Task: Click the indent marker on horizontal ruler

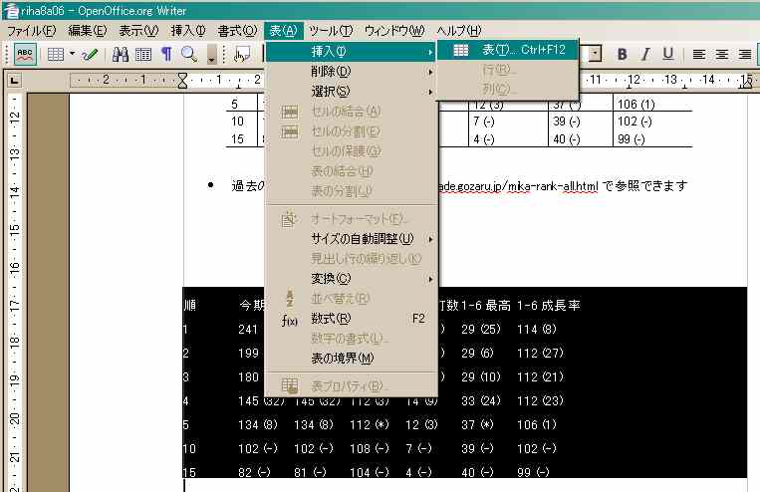Action: [x=182, y=80]
